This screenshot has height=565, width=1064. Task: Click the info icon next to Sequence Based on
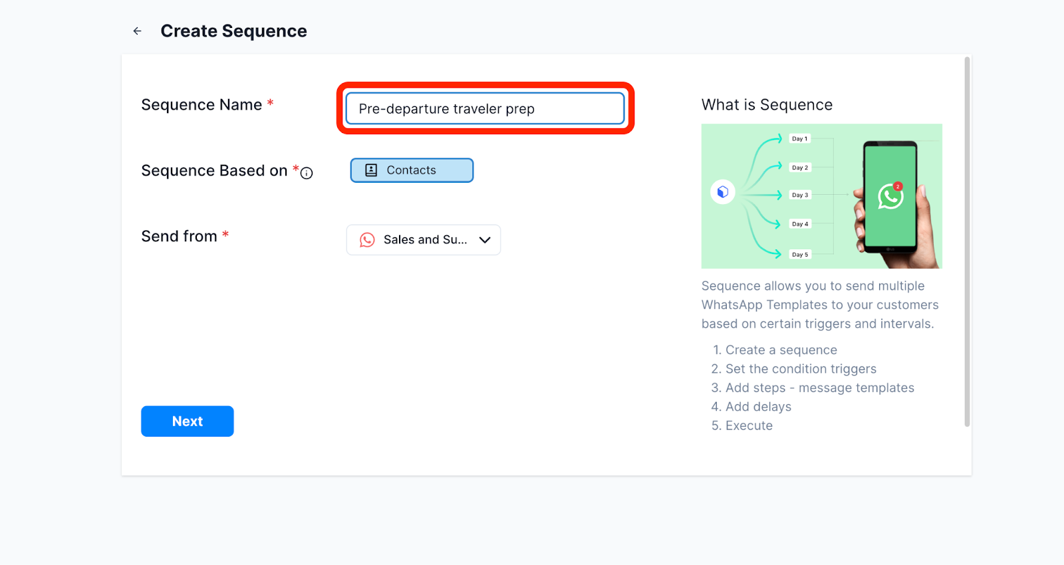pyautogui.click(x=307, y=173)
